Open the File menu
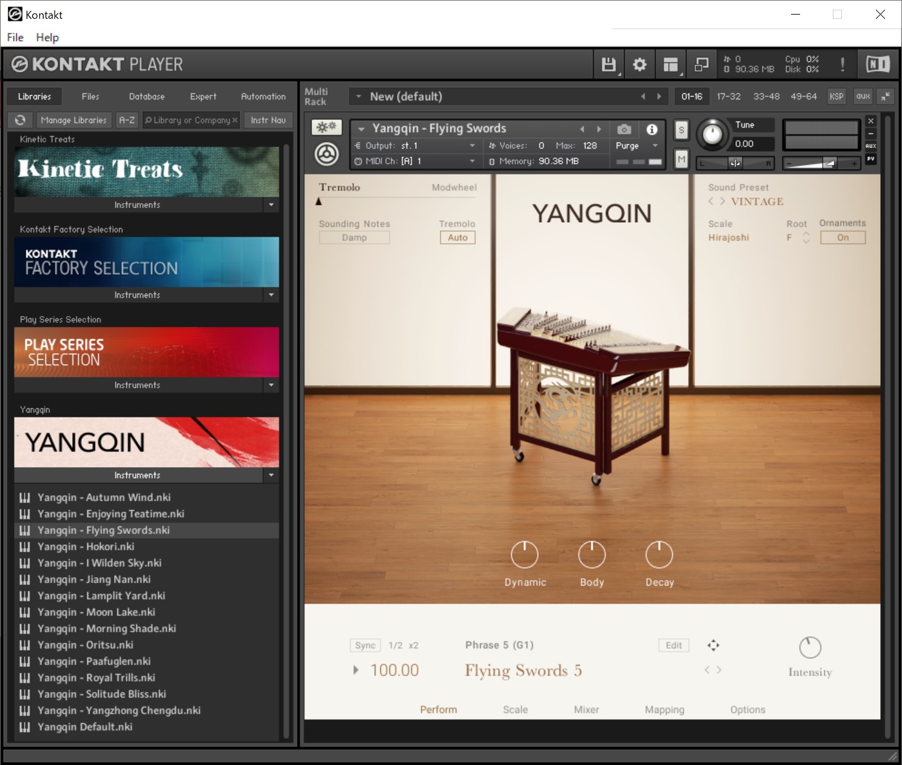 (15, 38)
